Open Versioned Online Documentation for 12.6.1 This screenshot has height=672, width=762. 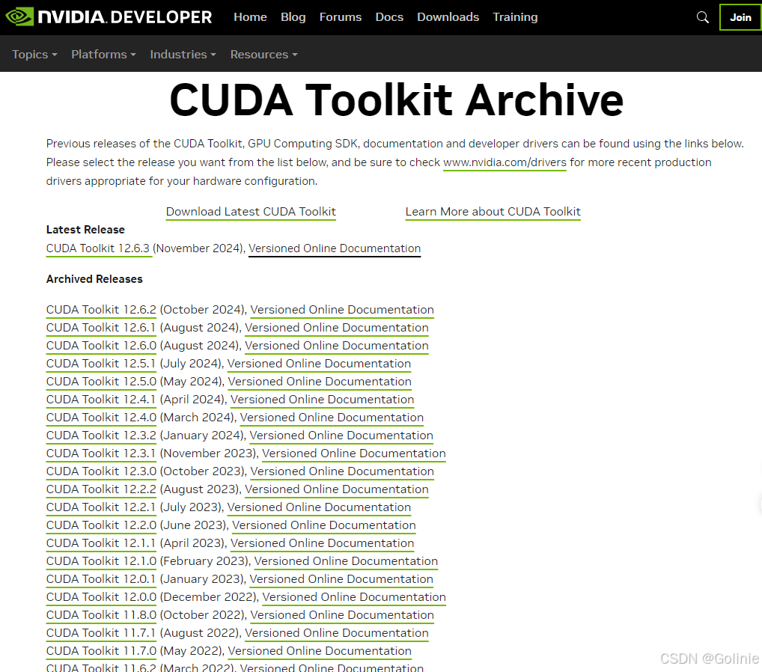[x=337, y=328]
